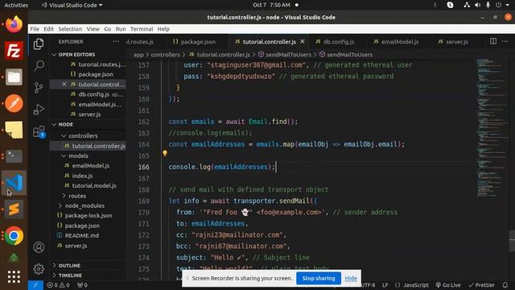The height and width of the screenshot is (290, 515).
Task: Launch Google Chrome from the dock
Action: (x=14, y=236)
